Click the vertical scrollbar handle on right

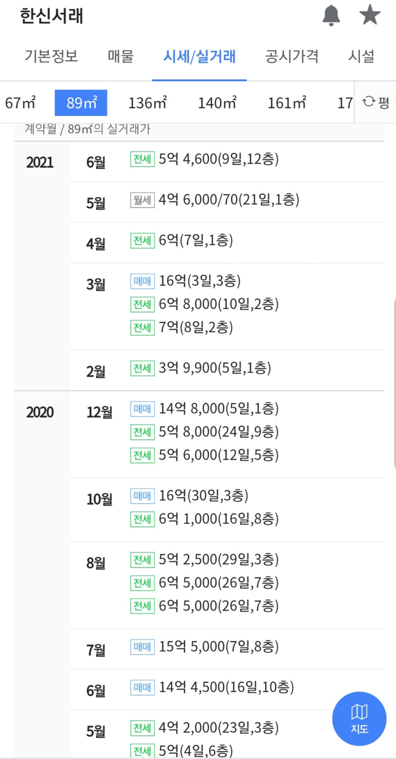[394, 383]
